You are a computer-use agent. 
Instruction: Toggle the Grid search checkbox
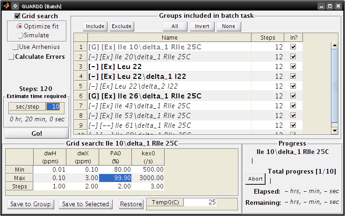[17, 16]
